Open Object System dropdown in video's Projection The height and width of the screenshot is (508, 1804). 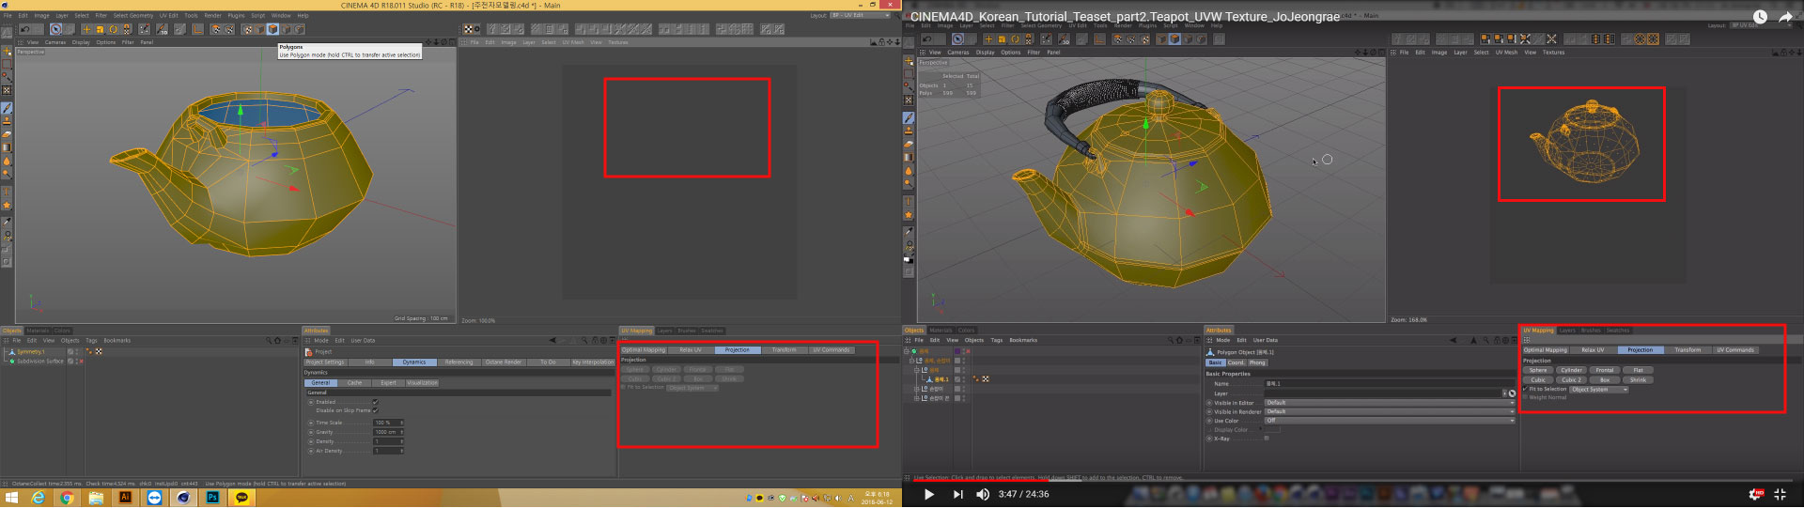click(x=1599, y=389)
